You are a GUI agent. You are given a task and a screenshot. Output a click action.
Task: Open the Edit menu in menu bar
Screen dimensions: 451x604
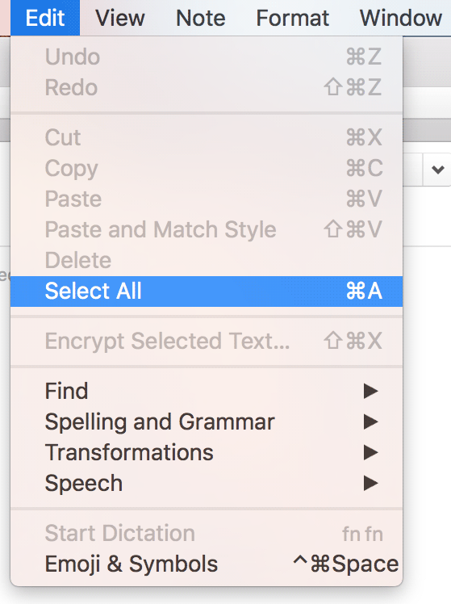[45, 18]
